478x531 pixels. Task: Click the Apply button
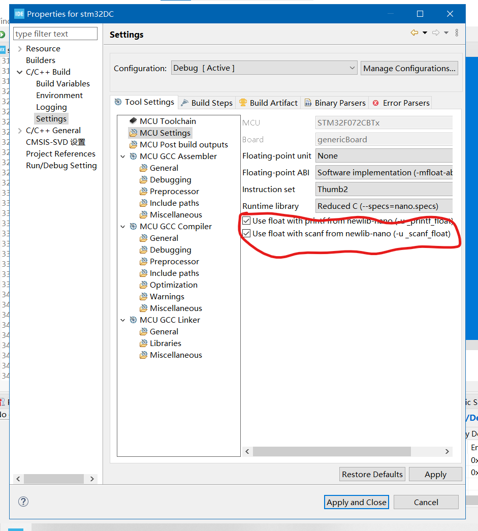tap(435, 474)
